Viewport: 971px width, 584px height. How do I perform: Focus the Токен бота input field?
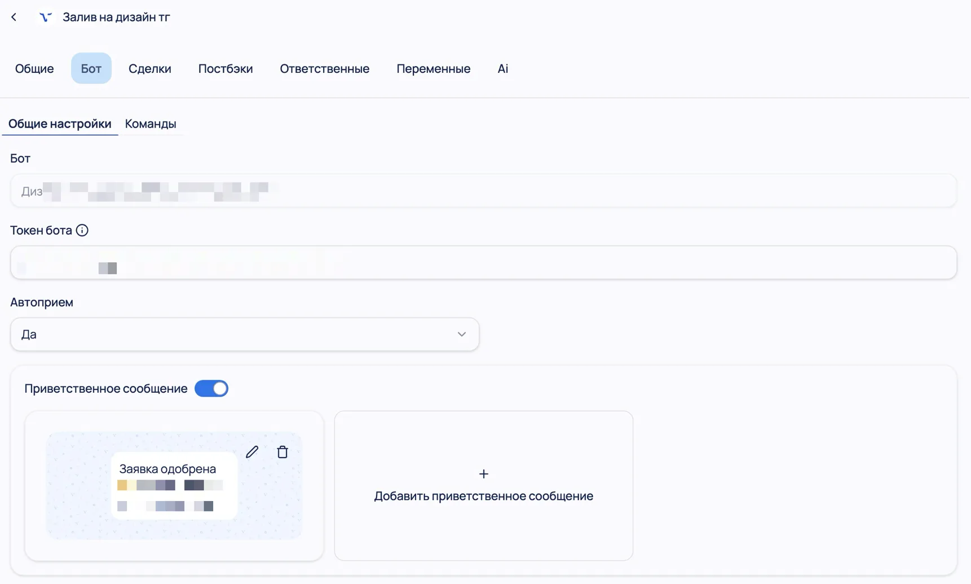click(x=484, y=262)
